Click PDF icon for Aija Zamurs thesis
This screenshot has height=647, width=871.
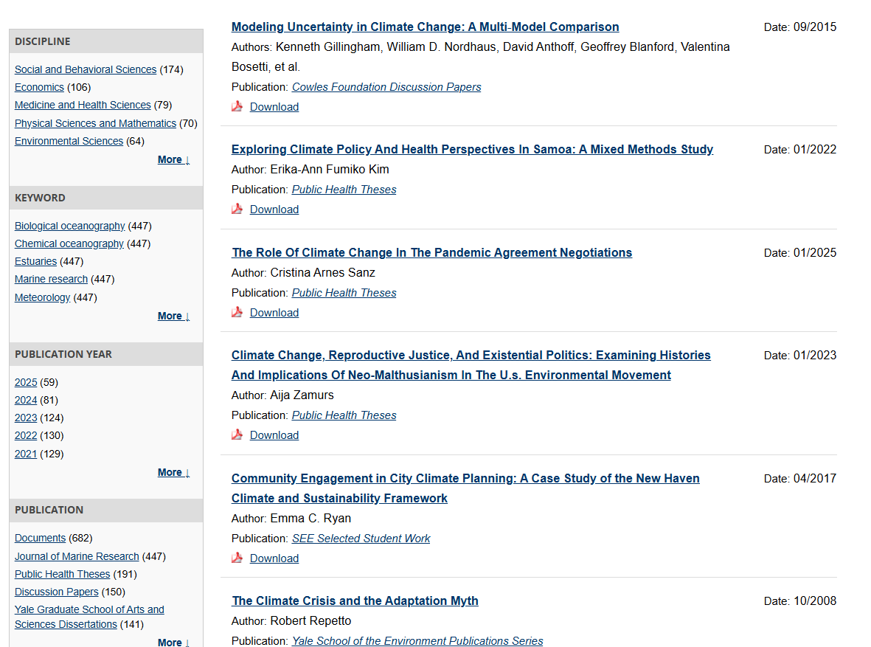coord(237,435)
